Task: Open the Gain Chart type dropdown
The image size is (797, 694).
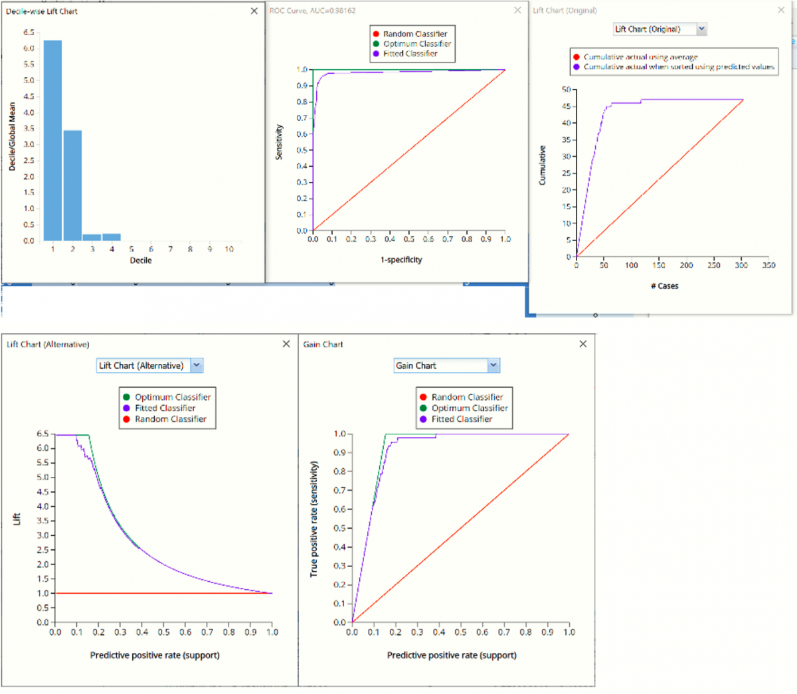Action: pos(493,366)
